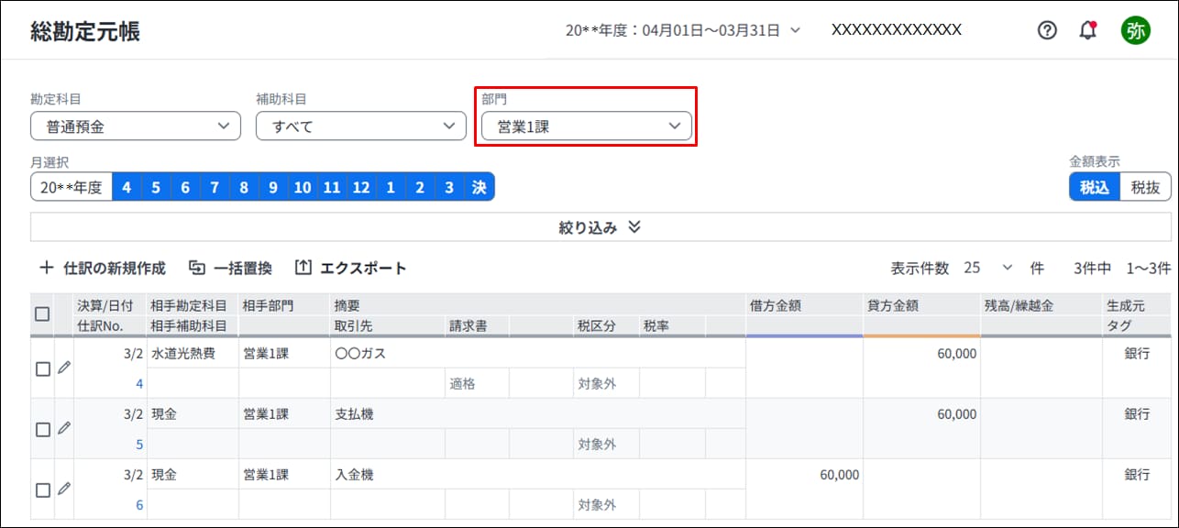Switch amount display to 税抜

point(1145,187)
